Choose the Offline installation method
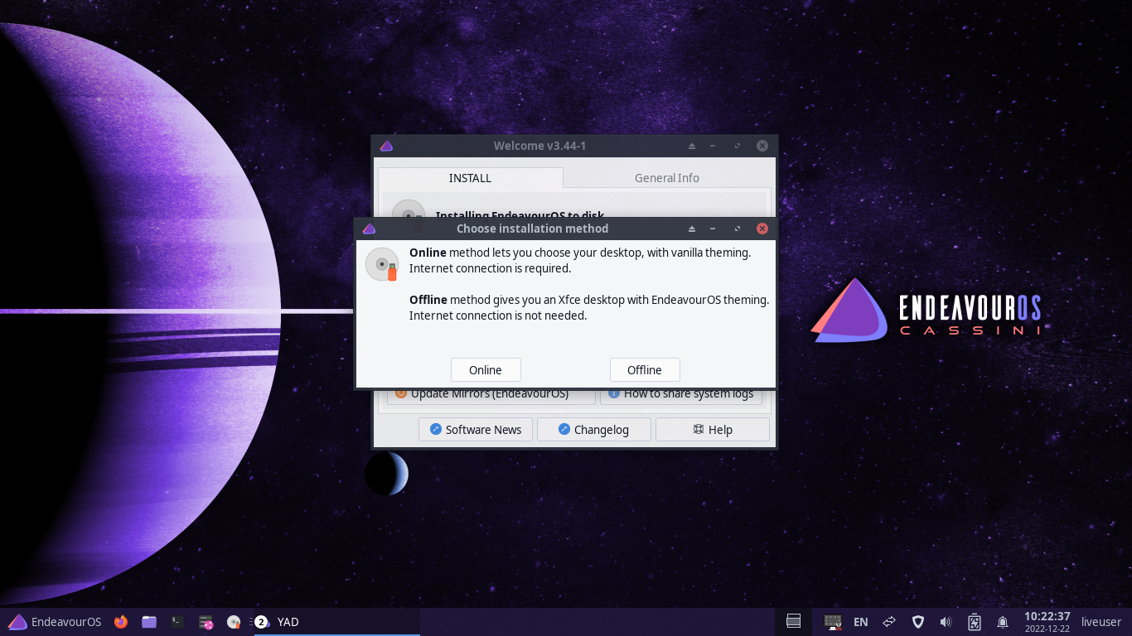1132x636 pixels. click(x=645, y=370)
